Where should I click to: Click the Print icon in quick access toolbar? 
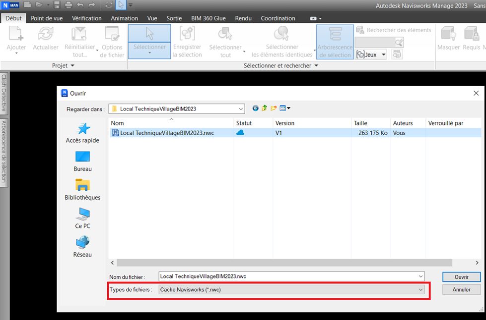(68, 4)
